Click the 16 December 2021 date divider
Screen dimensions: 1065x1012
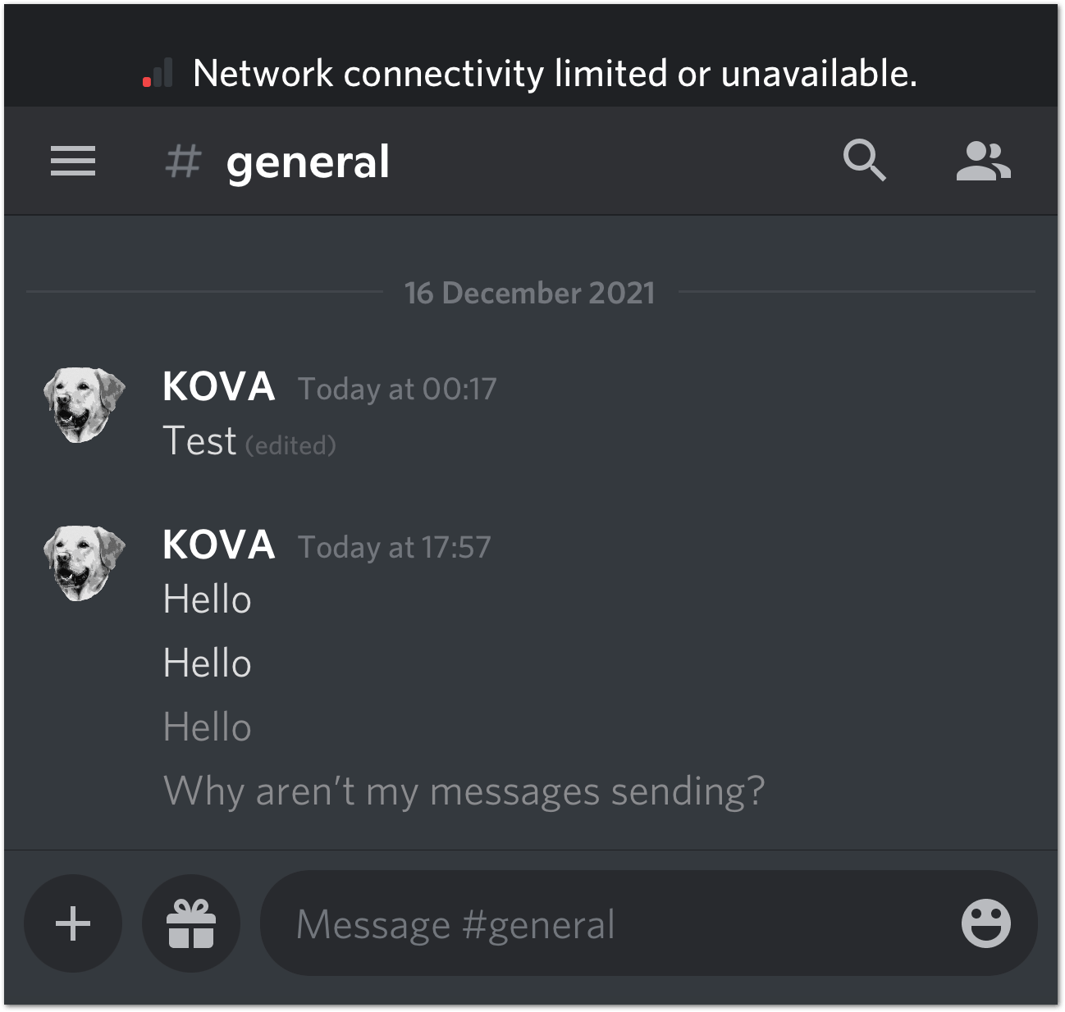(x=530, y=293)
